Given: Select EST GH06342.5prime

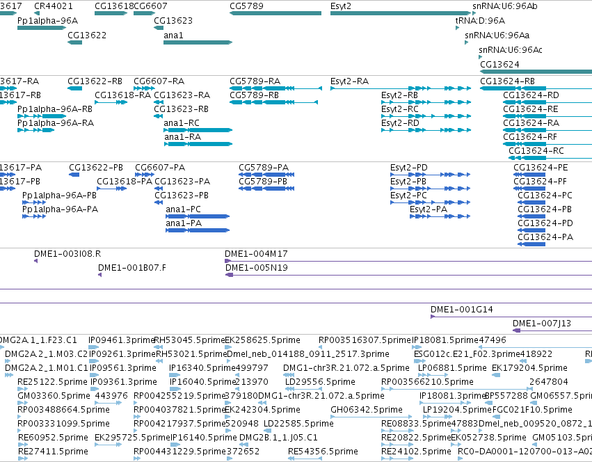Looking at the screenshot, I should pyautogui.click(x=367, y=411).
